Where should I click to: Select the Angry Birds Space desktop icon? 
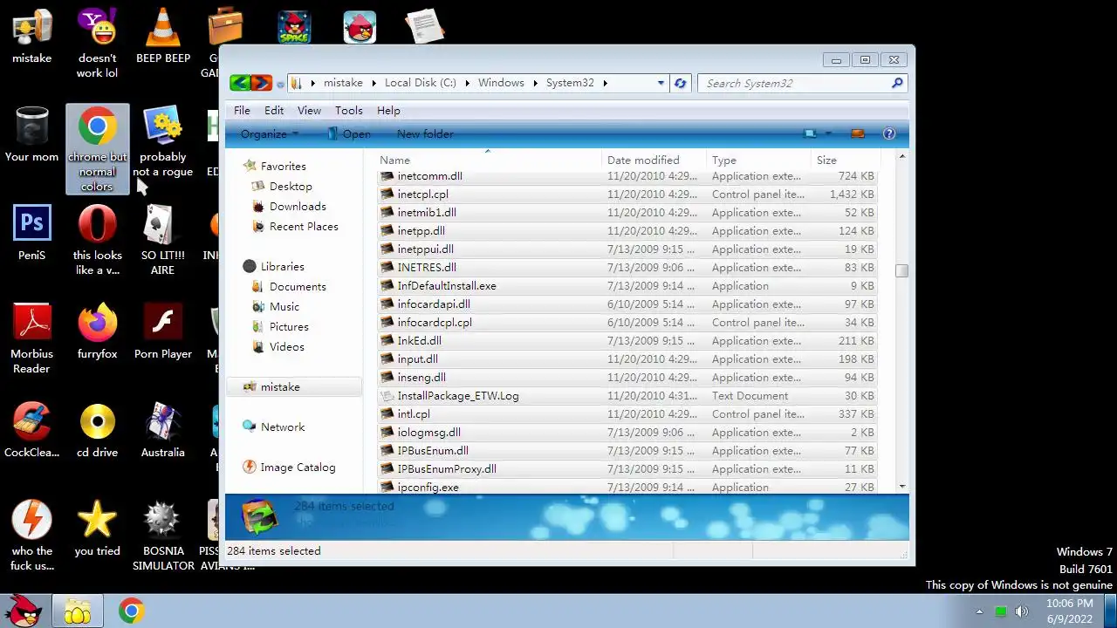point(294,27)
